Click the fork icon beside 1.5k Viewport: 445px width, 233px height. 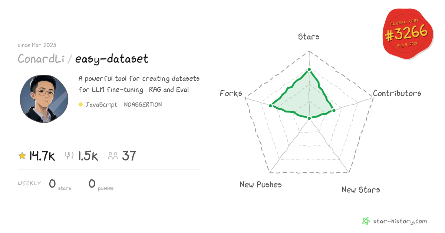click(x=70, y=156)
